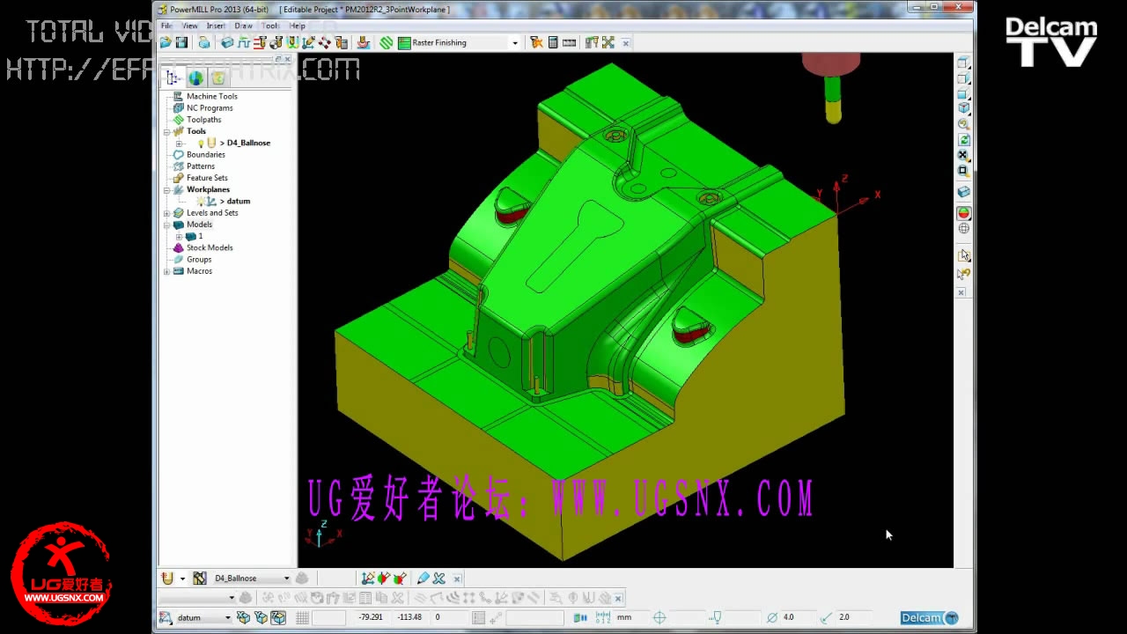Screen dimensions: 1127x634
Task: Open the Start and End Point icon
Action: (276, 42)
